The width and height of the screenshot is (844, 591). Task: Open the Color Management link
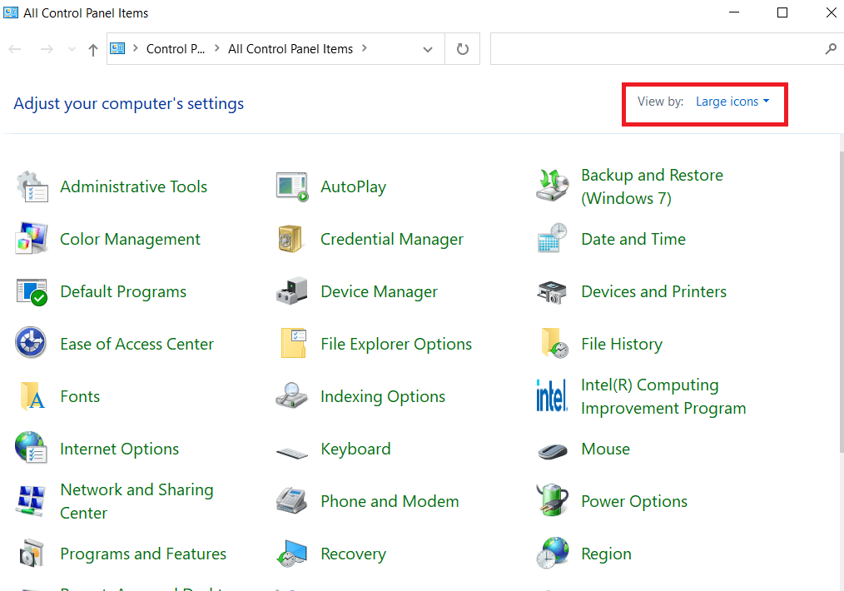[130, 239]
